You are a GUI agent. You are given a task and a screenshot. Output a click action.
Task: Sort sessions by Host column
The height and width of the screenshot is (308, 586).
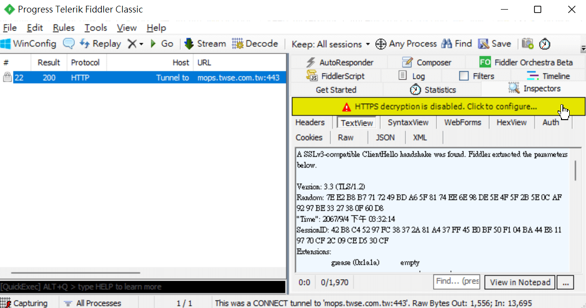[x=150, y=62]
